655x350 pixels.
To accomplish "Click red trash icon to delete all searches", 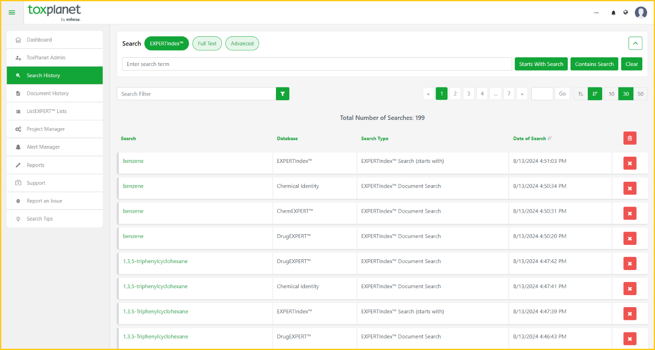I will 629,139.
